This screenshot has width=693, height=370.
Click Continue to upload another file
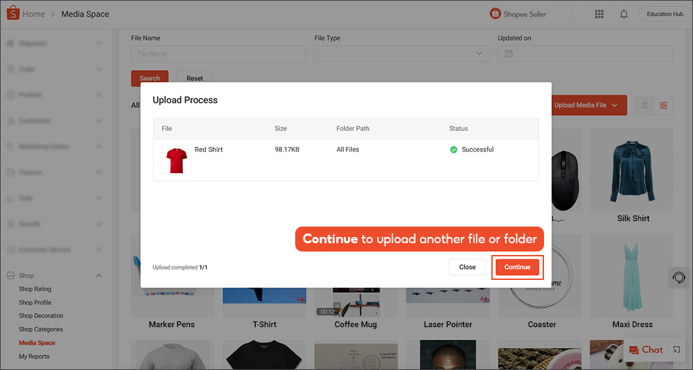[517, 267]
